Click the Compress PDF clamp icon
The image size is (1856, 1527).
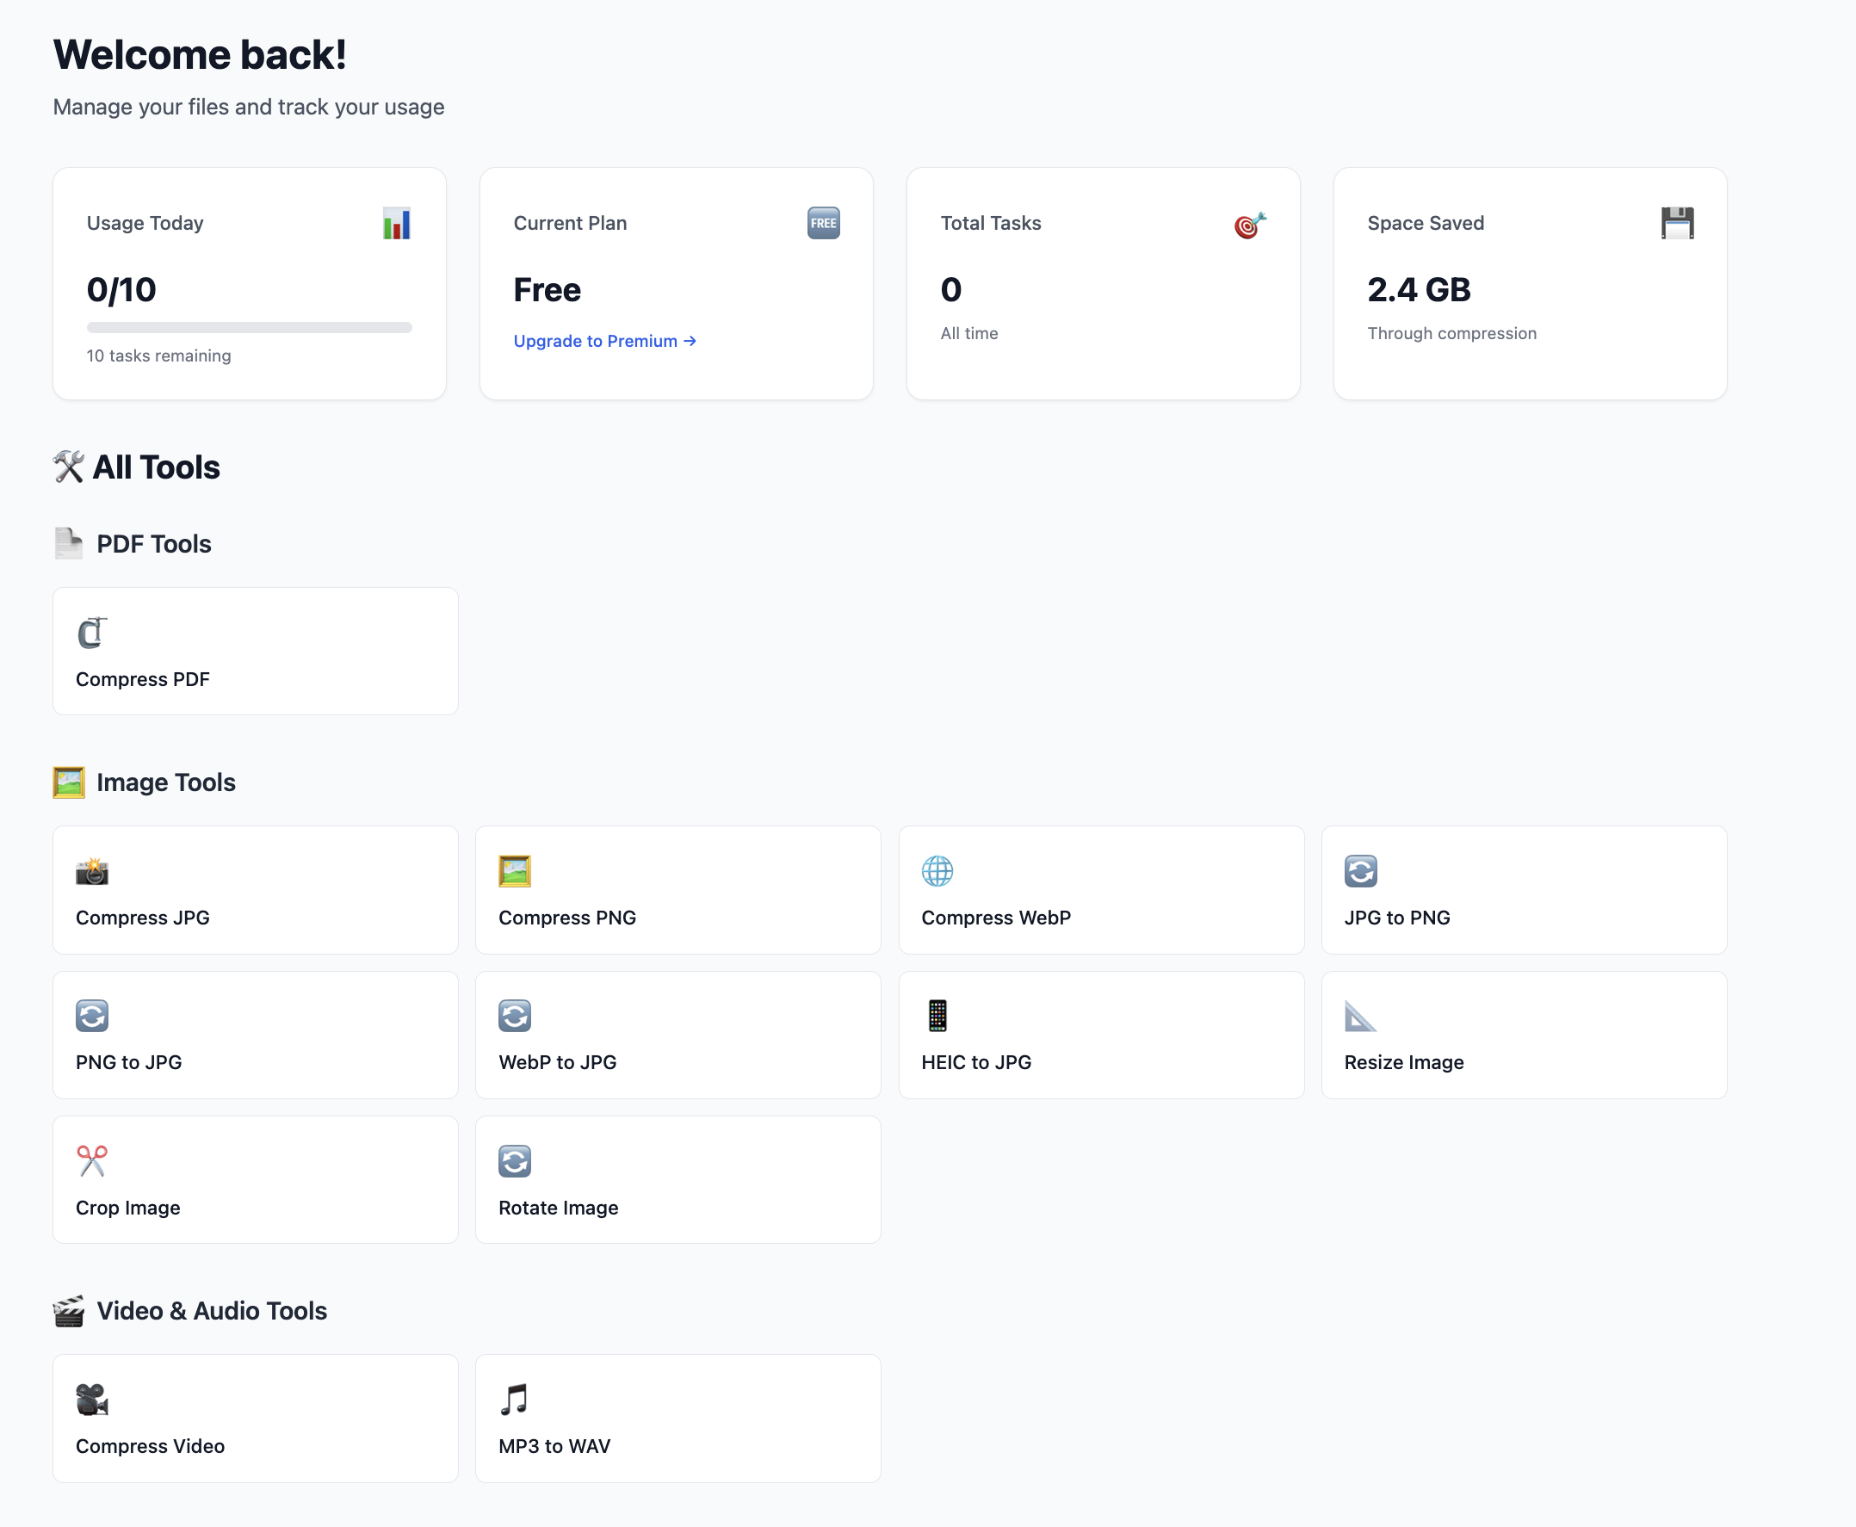pyautogui.click(x=91, y=633)
